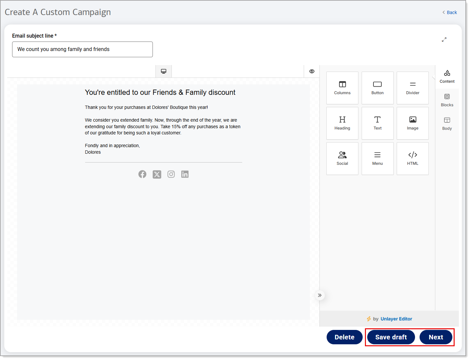Open the Blocks tab
Image resolution: width=470 pixels, height=360 pixels.
point(447,100)
